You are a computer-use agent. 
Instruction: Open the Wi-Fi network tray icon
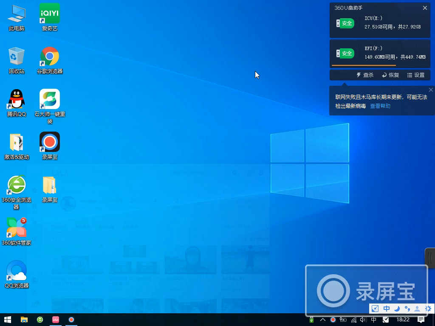coord(354,320)
